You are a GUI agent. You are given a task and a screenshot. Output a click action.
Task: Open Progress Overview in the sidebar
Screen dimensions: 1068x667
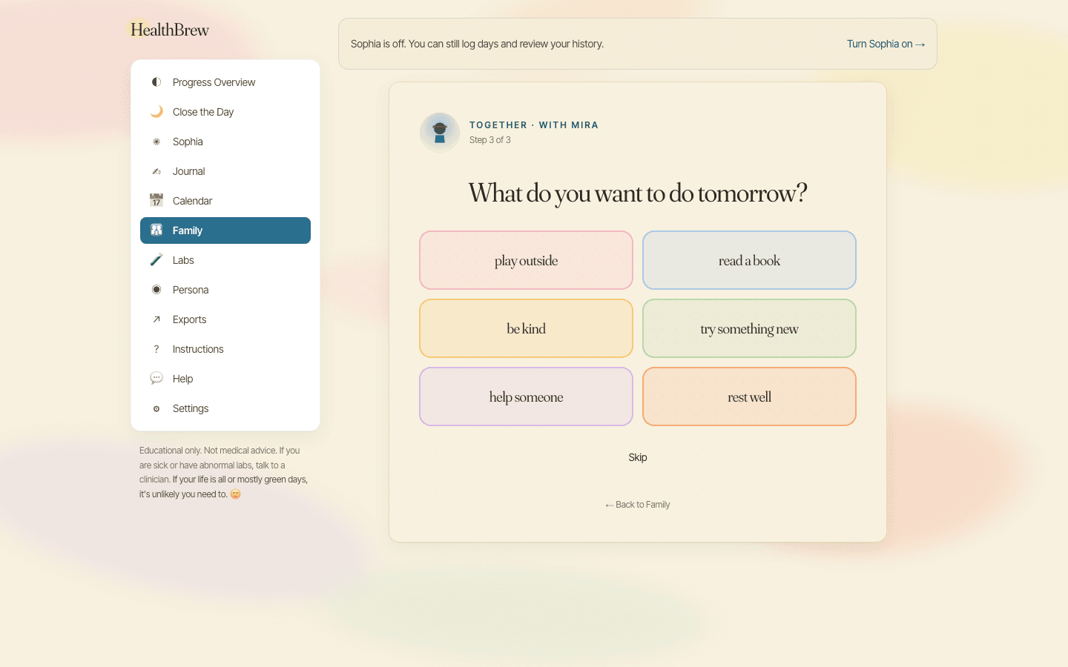(225, 82)
